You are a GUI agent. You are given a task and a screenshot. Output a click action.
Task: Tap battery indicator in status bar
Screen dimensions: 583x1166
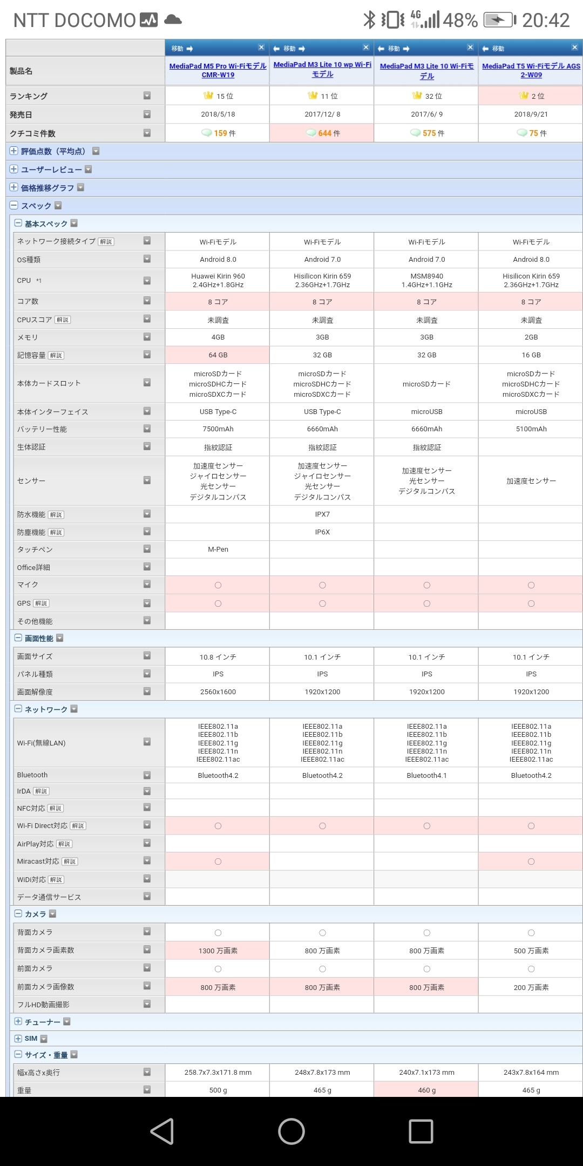(x=499, y=21)
